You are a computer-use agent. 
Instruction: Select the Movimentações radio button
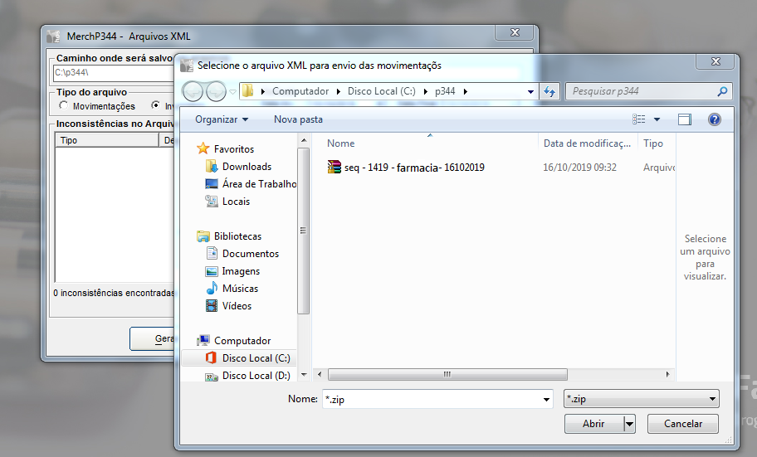[64, 106]
